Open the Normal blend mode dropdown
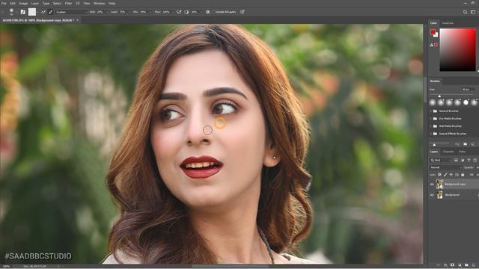This screenshot has width=479, height=269. [x=446, y=167]
